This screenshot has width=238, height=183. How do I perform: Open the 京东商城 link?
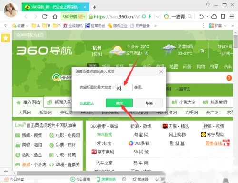point(103,152)
